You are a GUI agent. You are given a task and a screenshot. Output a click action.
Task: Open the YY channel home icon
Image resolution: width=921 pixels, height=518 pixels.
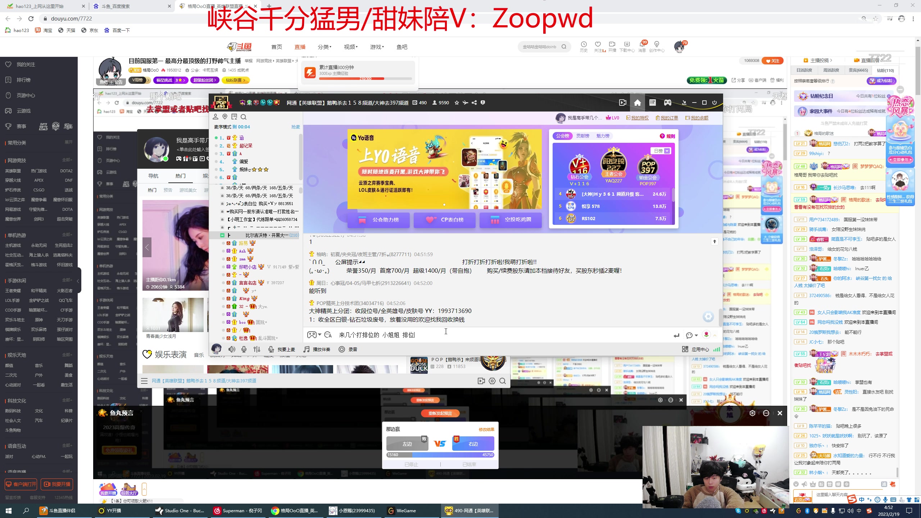[637, 103]
